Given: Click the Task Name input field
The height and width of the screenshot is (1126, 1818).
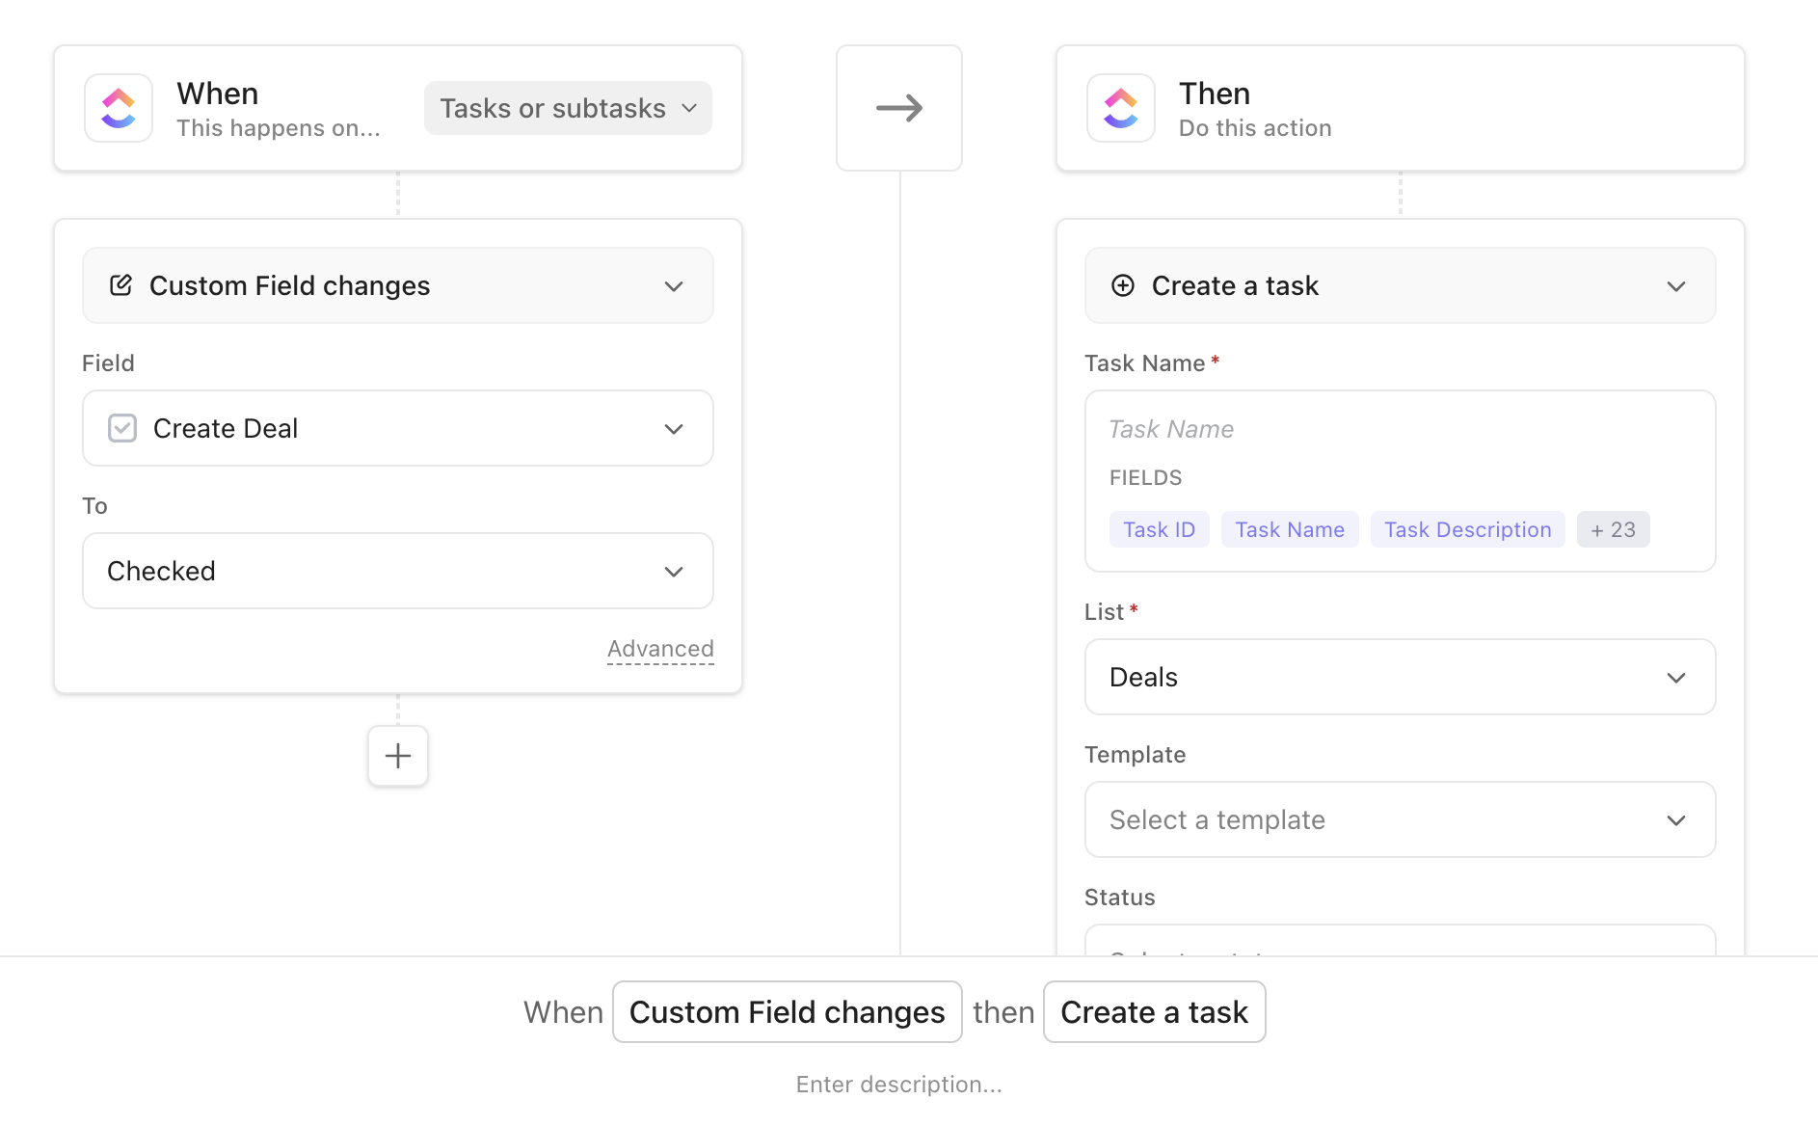Looking at the screenshot, I should [x=1398, y=429].
